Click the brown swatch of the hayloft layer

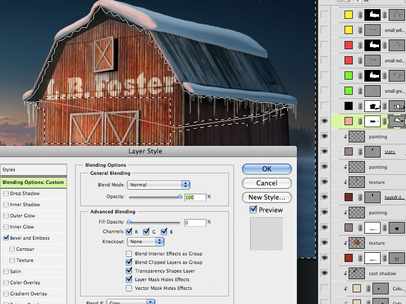pyautogui.click(x=349, y=197)
